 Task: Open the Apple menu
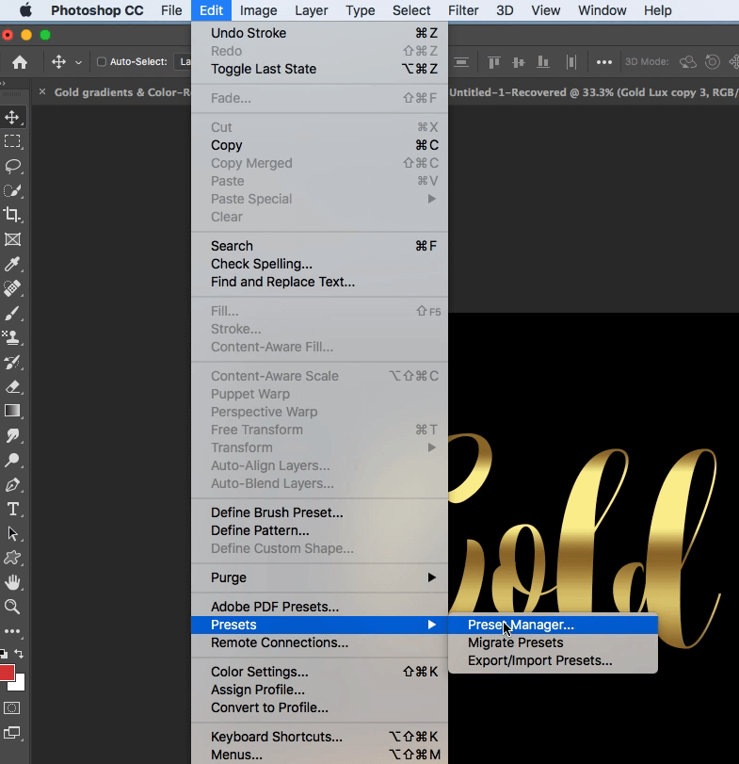click(25, 10)
